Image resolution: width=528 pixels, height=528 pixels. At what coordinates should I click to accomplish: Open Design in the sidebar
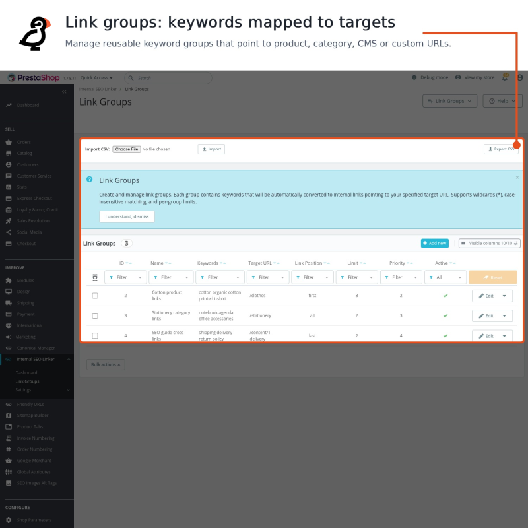24,292
